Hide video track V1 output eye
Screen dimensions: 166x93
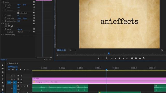tap(21, 82)
